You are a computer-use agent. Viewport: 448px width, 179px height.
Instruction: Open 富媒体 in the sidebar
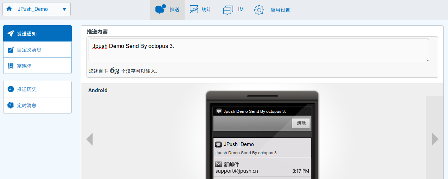tap(37, 66)
